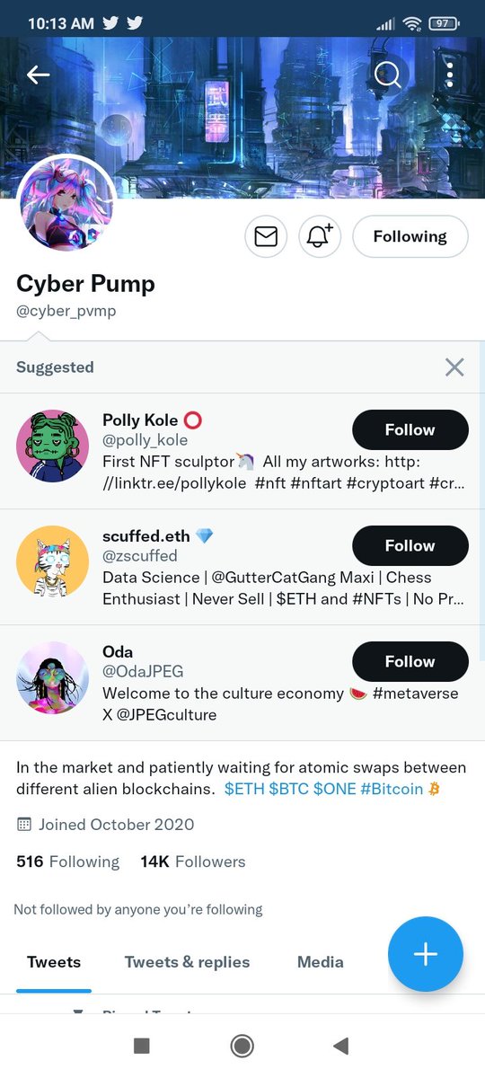Compose a tweet with the plus button

[426, 954]
